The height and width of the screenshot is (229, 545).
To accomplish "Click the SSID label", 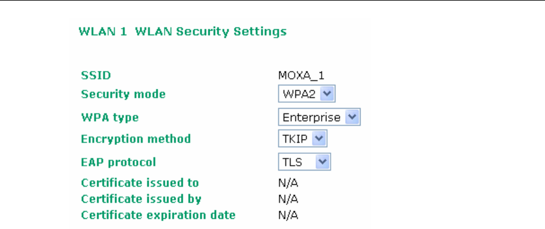I will pos(96,75).
